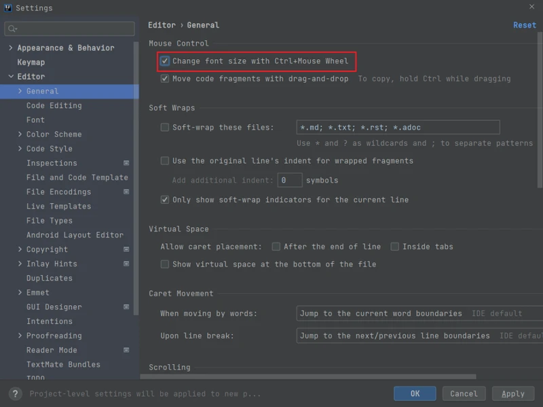This screenshot has width=543, height=407.
Task: Toggle Change font size with Ctrl+Mouse Wheel
Action: [x=165, y=61]
